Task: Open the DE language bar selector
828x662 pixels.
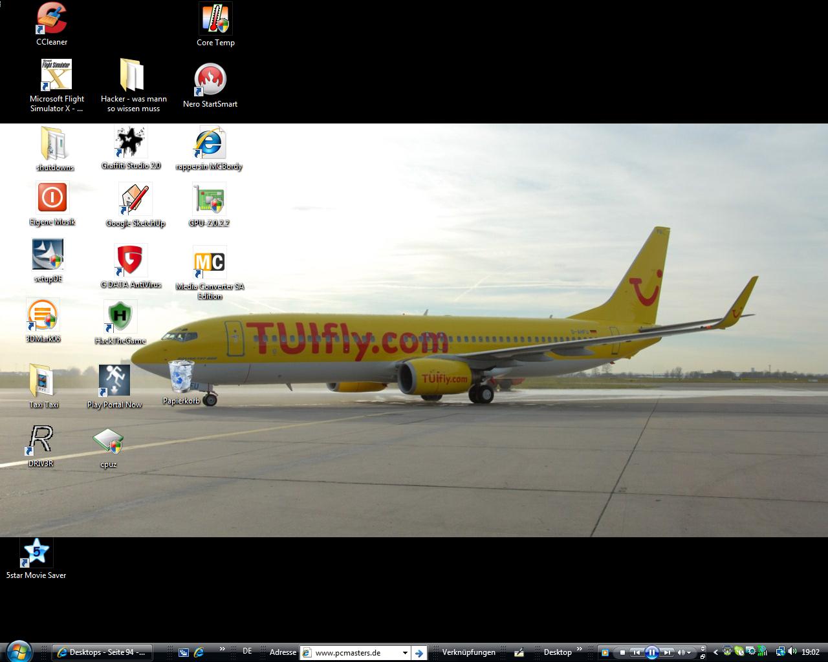Action: click(247, 652)
